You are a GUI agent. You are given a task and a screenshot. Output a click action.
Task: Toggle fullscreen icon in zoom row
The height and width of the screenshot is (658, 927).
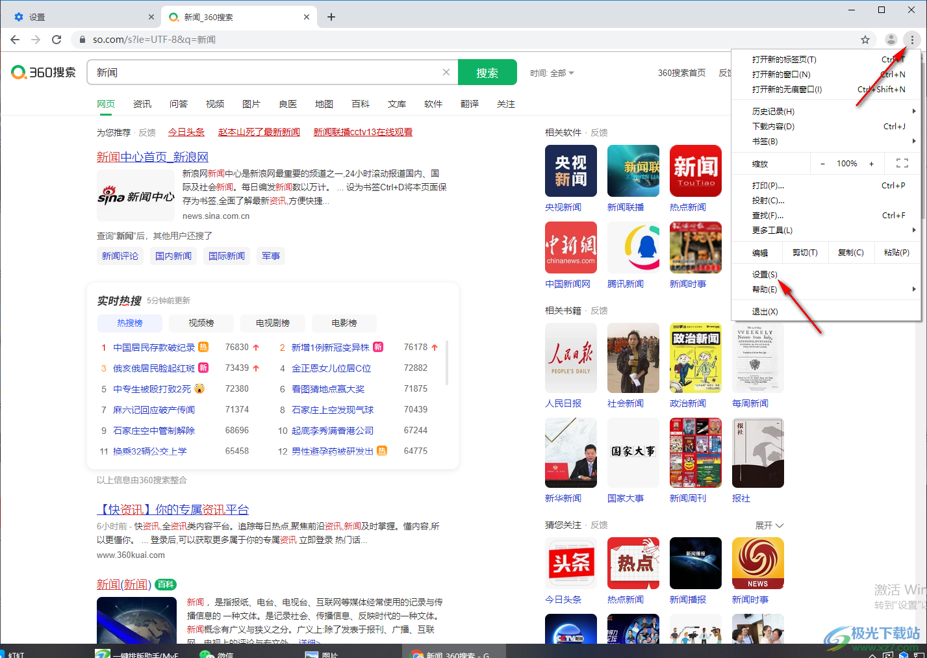coord(902,164)
